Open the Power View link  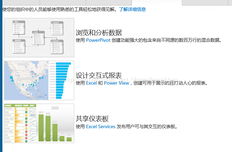[116, 83]
